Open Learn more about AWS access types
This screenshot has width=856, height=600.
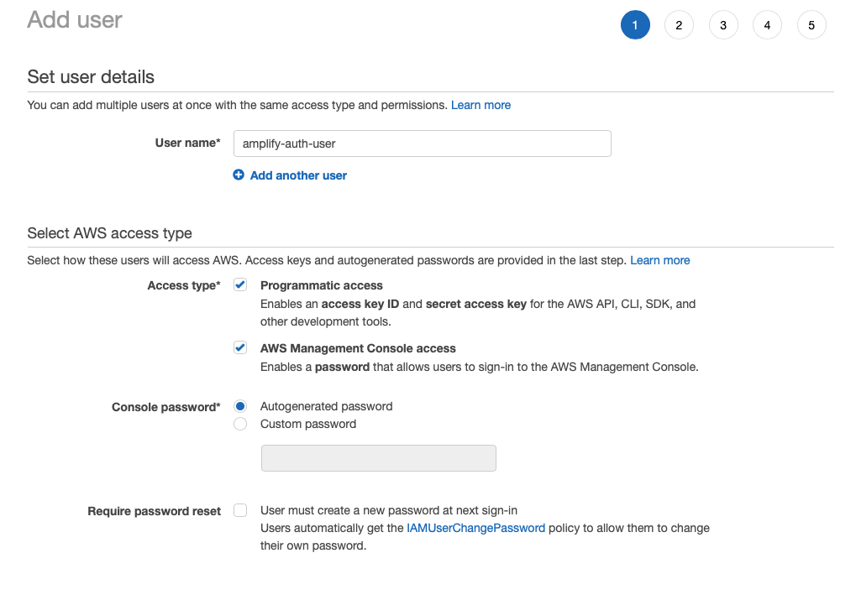[x=660, y=260]
